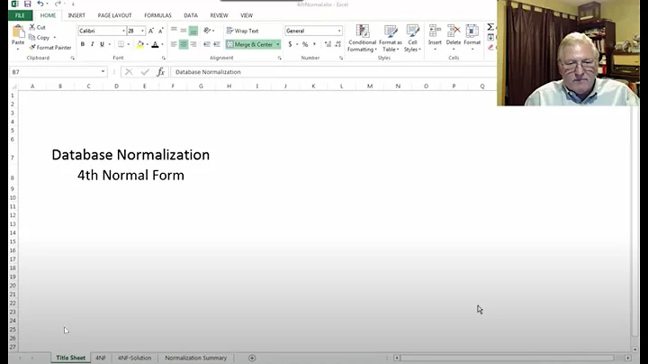Apply red font color A
The width and height of the screenshot is (648, 364).
coord(155,44)
